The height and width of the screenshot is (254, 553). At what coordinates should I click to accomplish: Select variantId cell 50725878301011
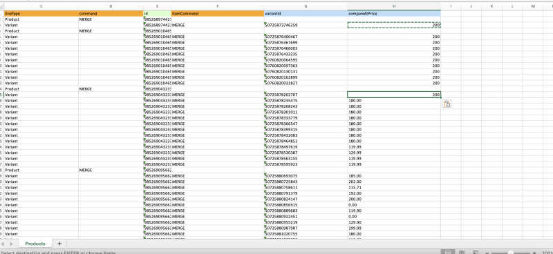pos(306,112)
